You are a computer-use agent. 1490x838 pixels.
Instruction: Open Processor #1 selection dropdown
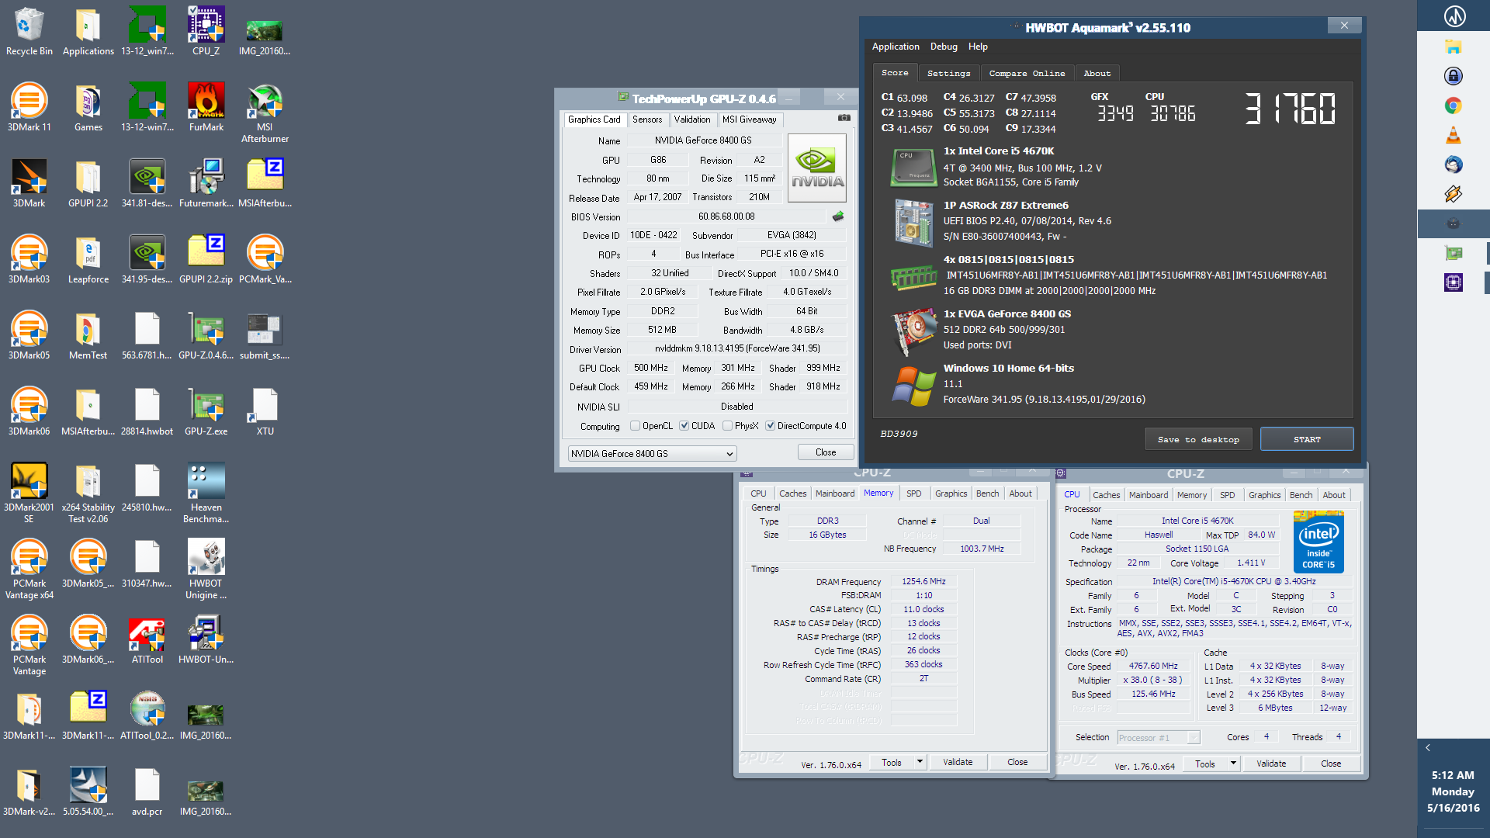coord(1159,737)
